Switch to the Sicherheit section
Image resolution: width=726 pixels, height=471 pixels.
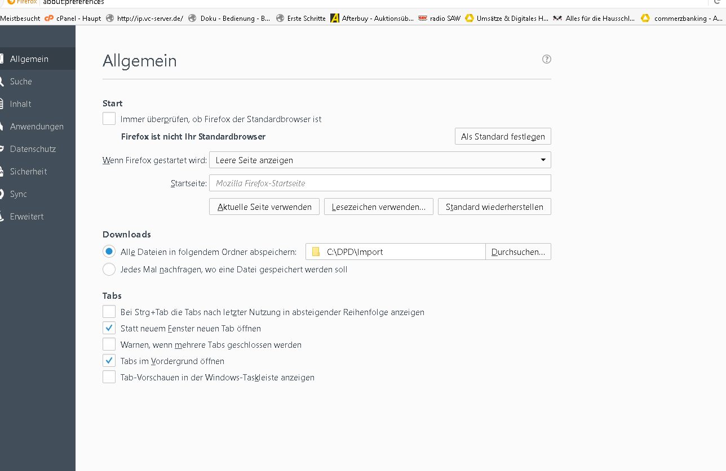[x=28, y=172]
